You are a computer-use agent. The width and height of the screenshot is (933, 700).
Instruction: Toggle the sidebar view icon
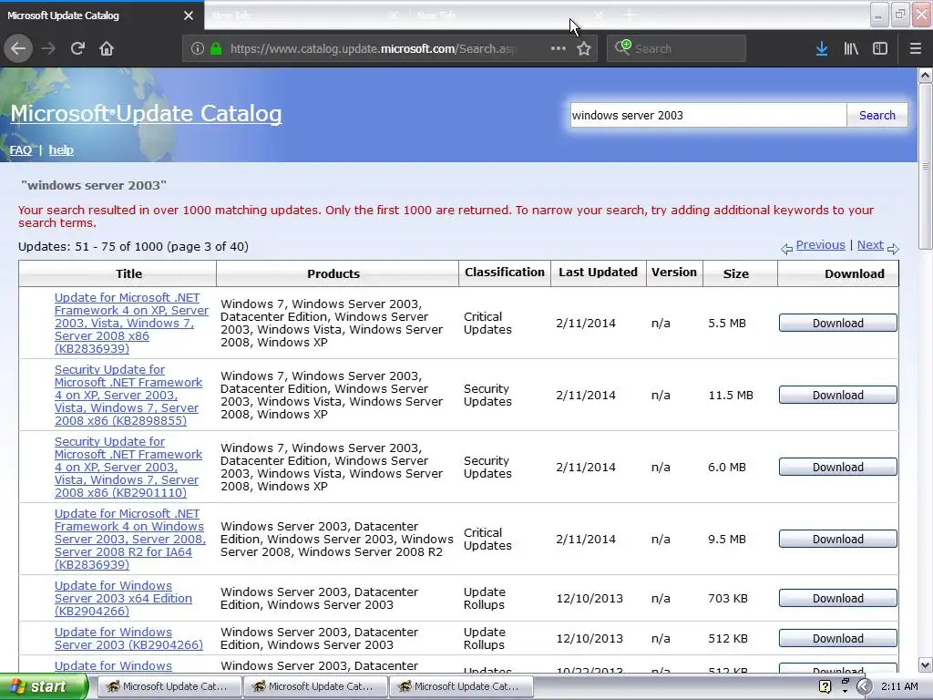pyautogui.click(x=880, y=48)
